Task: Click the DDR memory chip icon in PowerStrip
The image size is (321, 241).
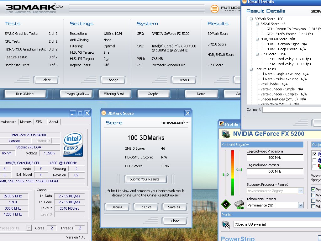Action: (239, 204)
